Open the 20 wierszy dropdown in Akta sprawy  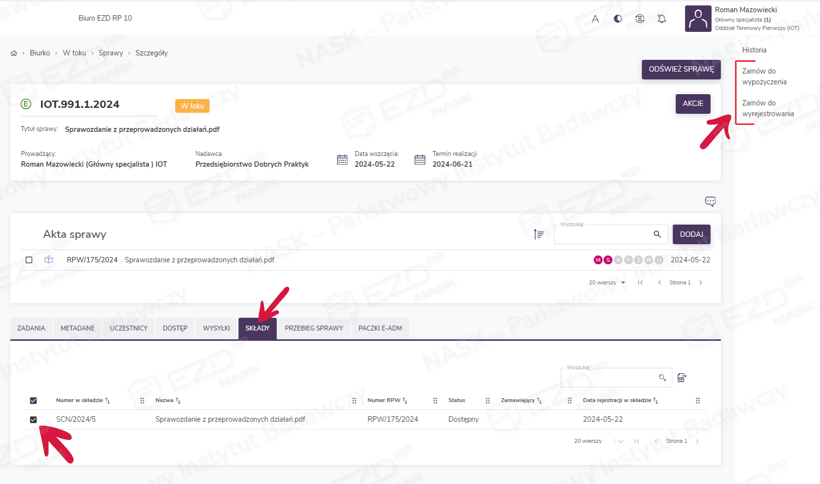pyautogui.click(x=607, y=283)
